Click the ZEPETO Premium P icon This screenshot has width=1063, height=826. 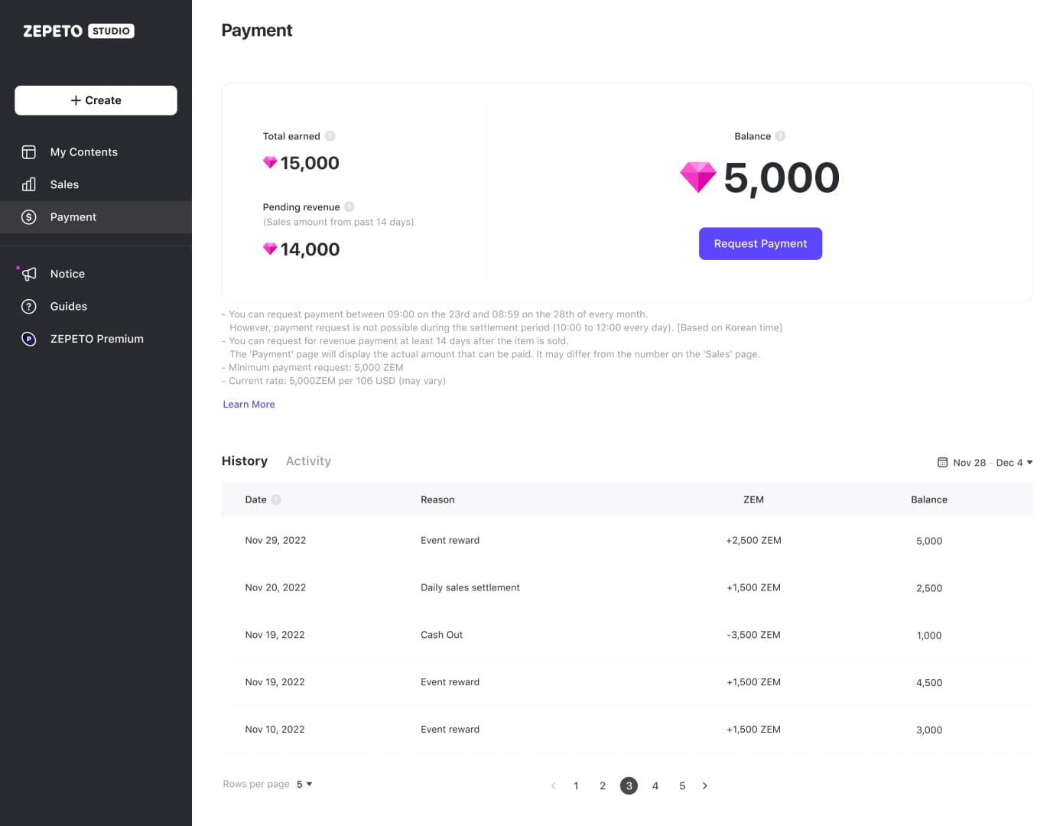coord(28,339)
